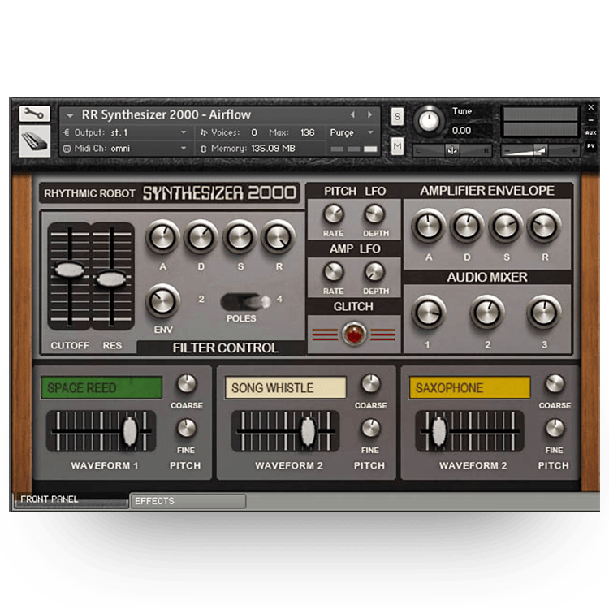Click the WAVEFORM 1 selector slider

click(x=101, y=431)
